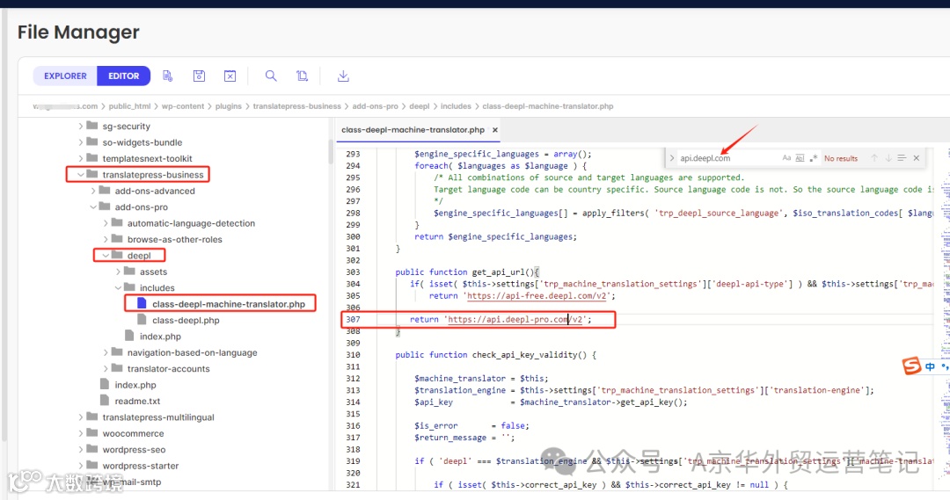
Task: Collapse the deepl folder
Action: (x=106, y=256)
